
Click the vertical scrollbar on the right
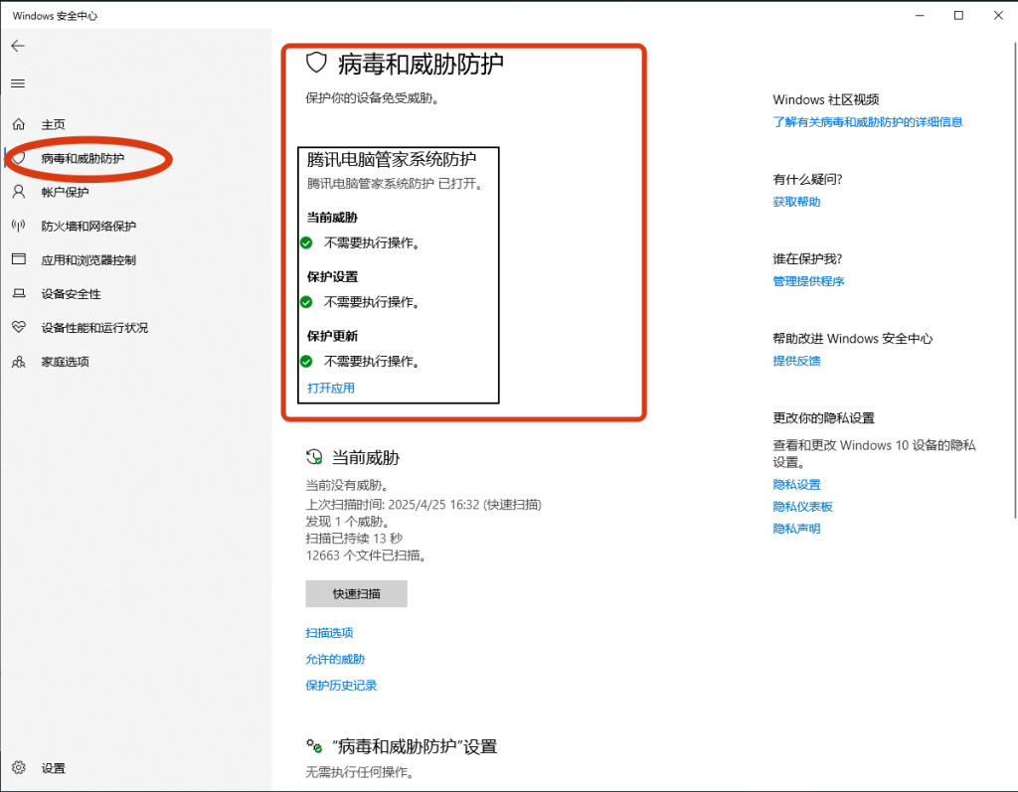(1015, 279)
